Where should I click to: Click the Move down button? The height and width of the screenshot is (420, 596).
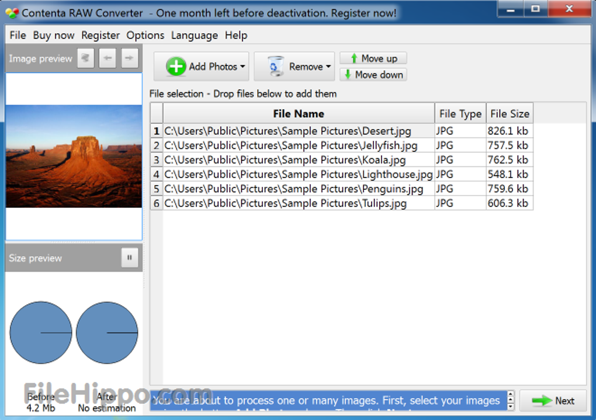(x=373, y=75)
